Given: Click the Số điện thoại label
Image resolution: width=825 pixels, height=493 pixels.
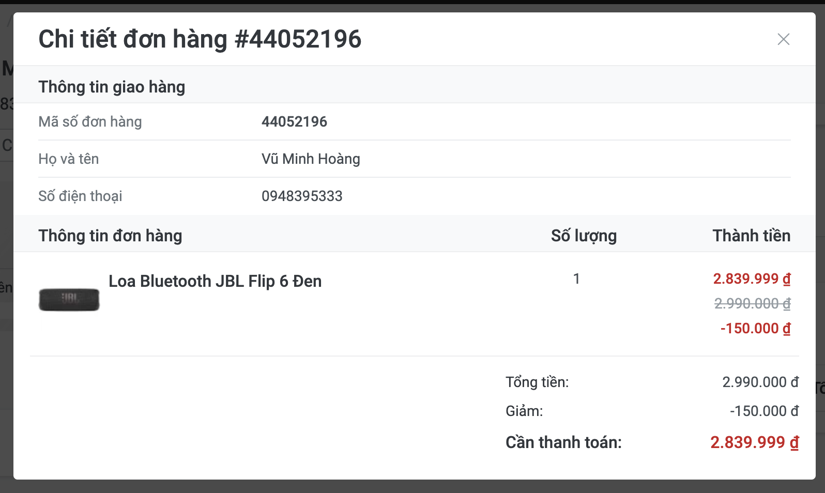Looking at the screenshot, I should pos(80,196).
